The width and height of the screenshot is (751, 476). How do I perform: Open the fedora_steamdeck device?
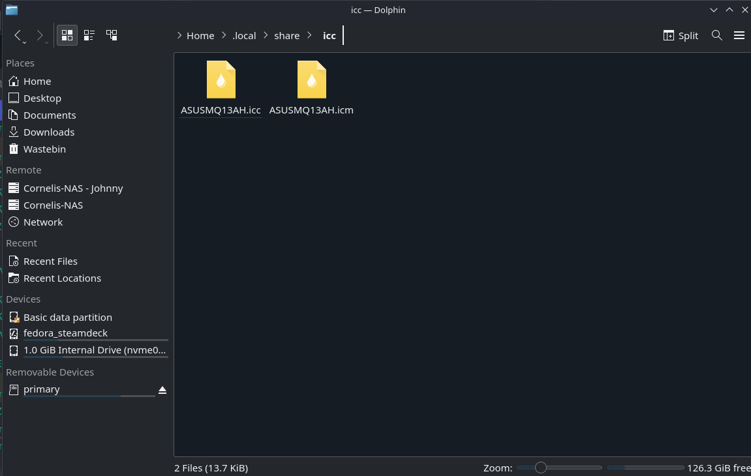[87, 334]
